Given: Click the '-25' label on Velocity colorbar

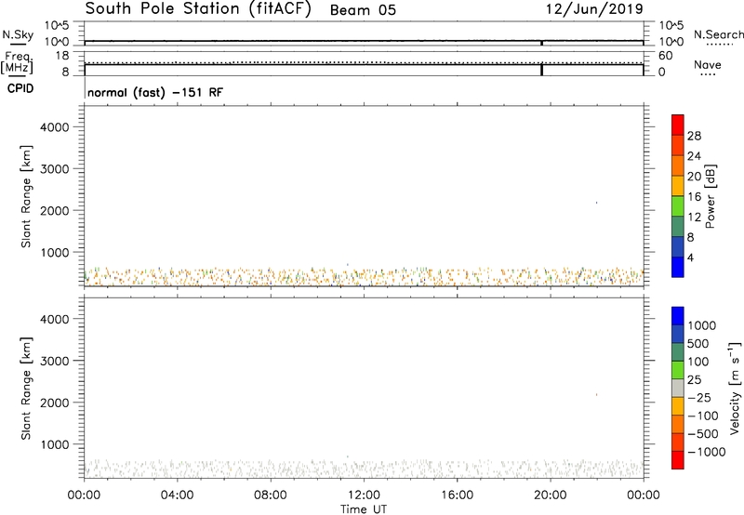Looking at the screenshot, I should coord(698,397).
